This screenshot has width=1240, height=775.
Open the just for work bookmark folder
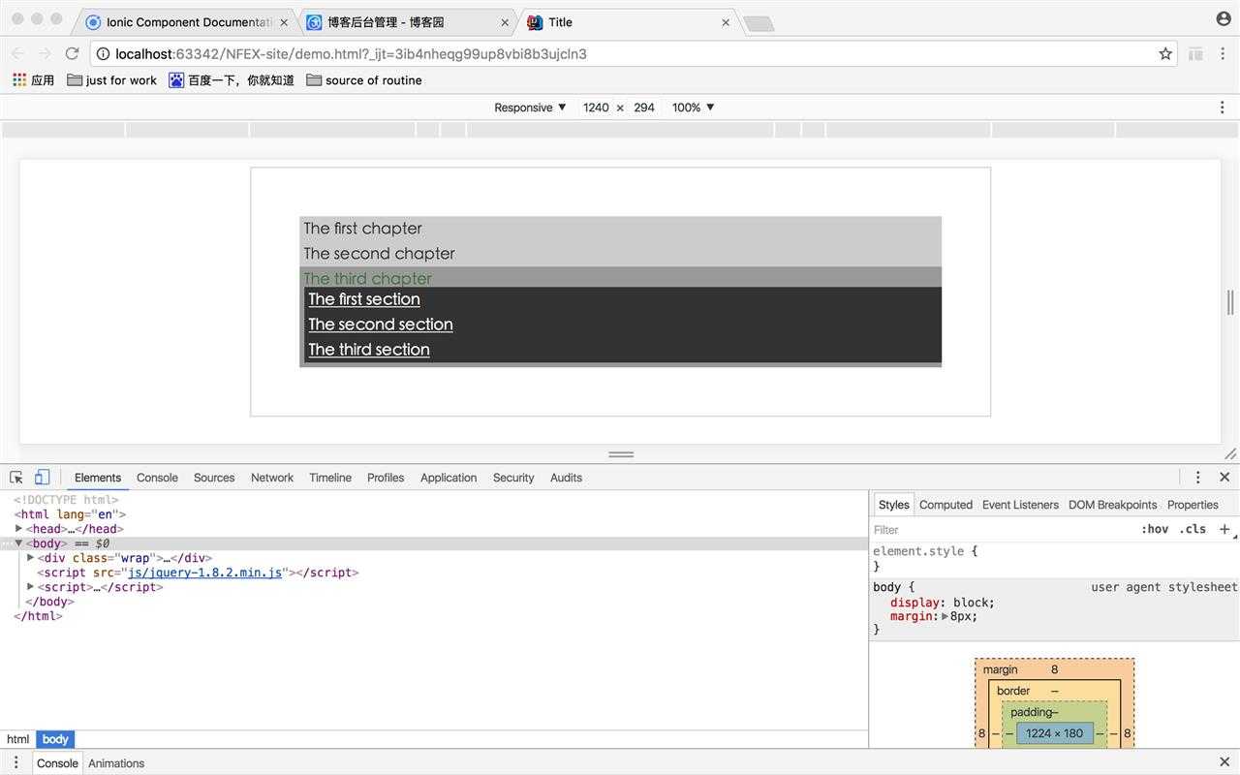pyautogui.click(x=111, y=80)
